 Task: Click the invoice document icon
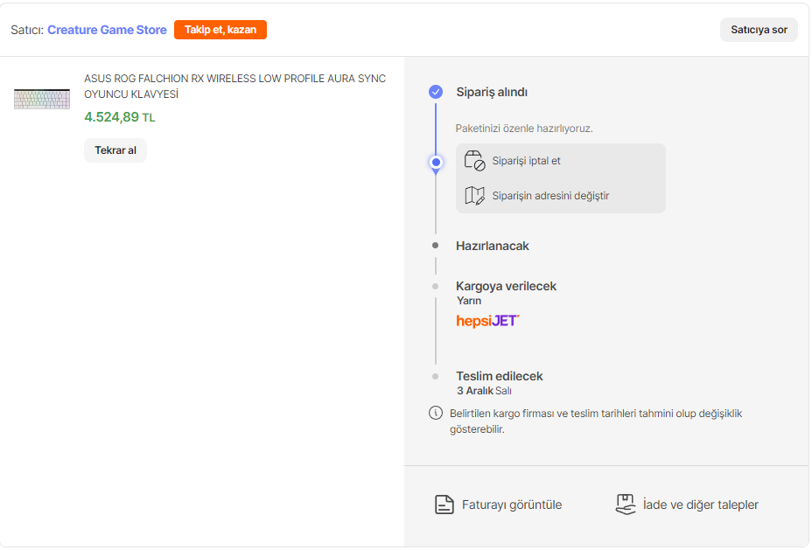tap(444, 505)
